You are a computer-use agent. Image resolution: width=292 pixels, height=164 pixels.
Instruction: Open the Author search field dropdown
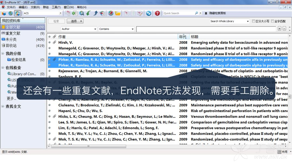[79, 29]
